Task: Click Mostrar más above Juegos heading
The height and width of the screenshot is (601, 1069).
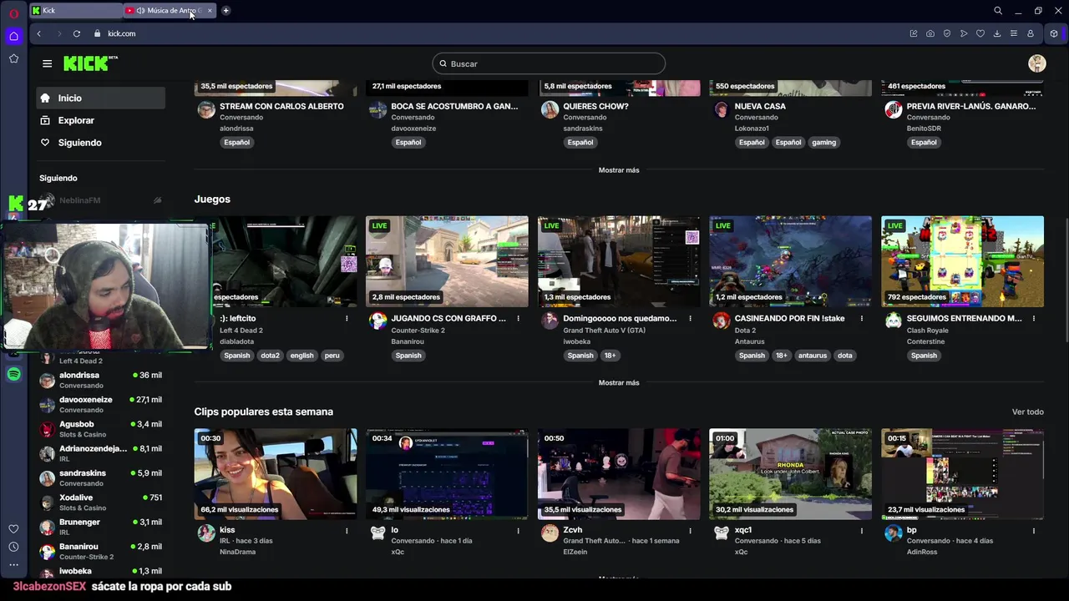Action: (x=619, y=169)
